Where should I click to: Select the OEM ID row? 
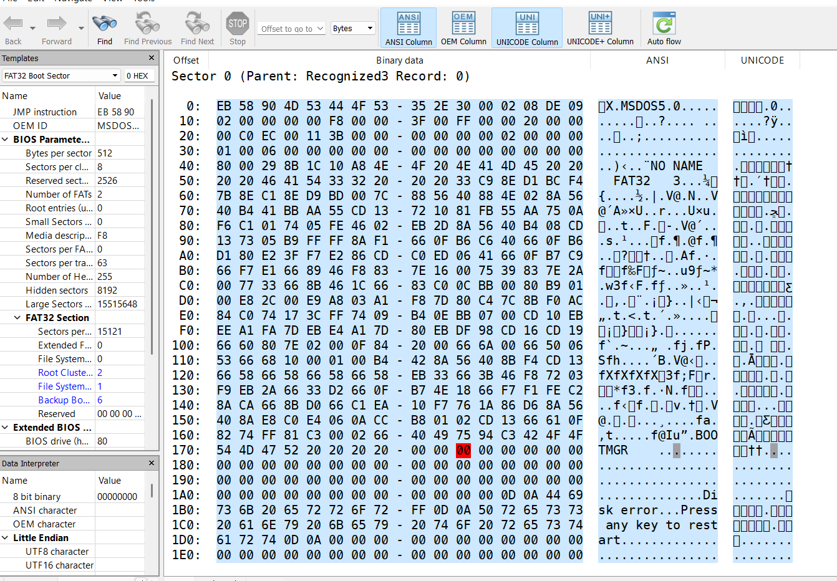(x=72, y=126)
